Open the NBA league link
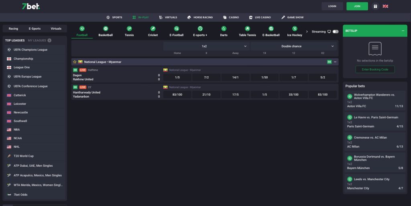411x206 pixels. pyautogui.click(x=35, y=129)
